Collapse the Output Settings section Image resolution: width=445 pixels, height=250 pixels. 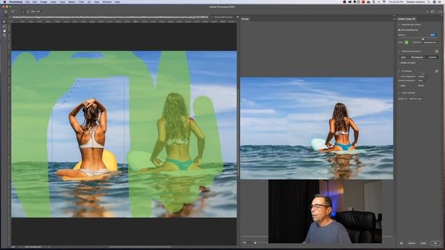coord(399,92)
